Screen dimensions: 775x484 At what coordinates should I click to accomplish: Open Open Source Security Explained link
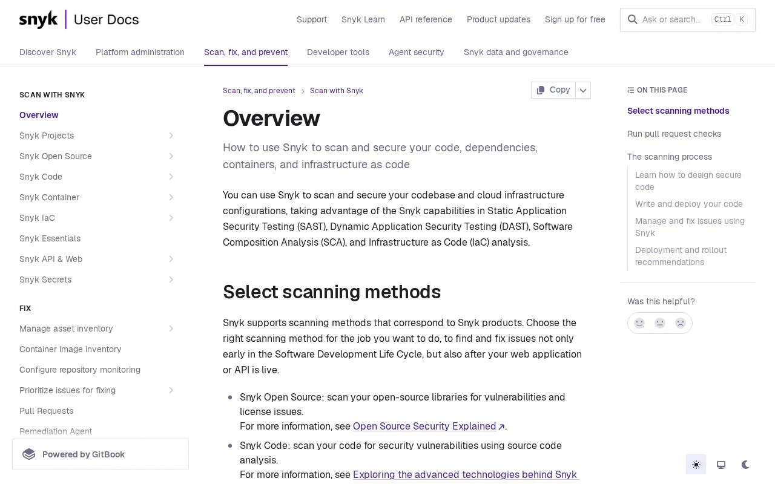pos(429,426)
